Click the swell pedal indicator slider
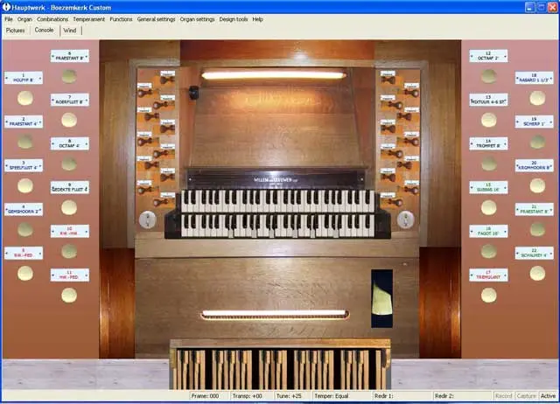Viewport: 560px width, 404px height. pyautogui.click(x=382, y=291)
